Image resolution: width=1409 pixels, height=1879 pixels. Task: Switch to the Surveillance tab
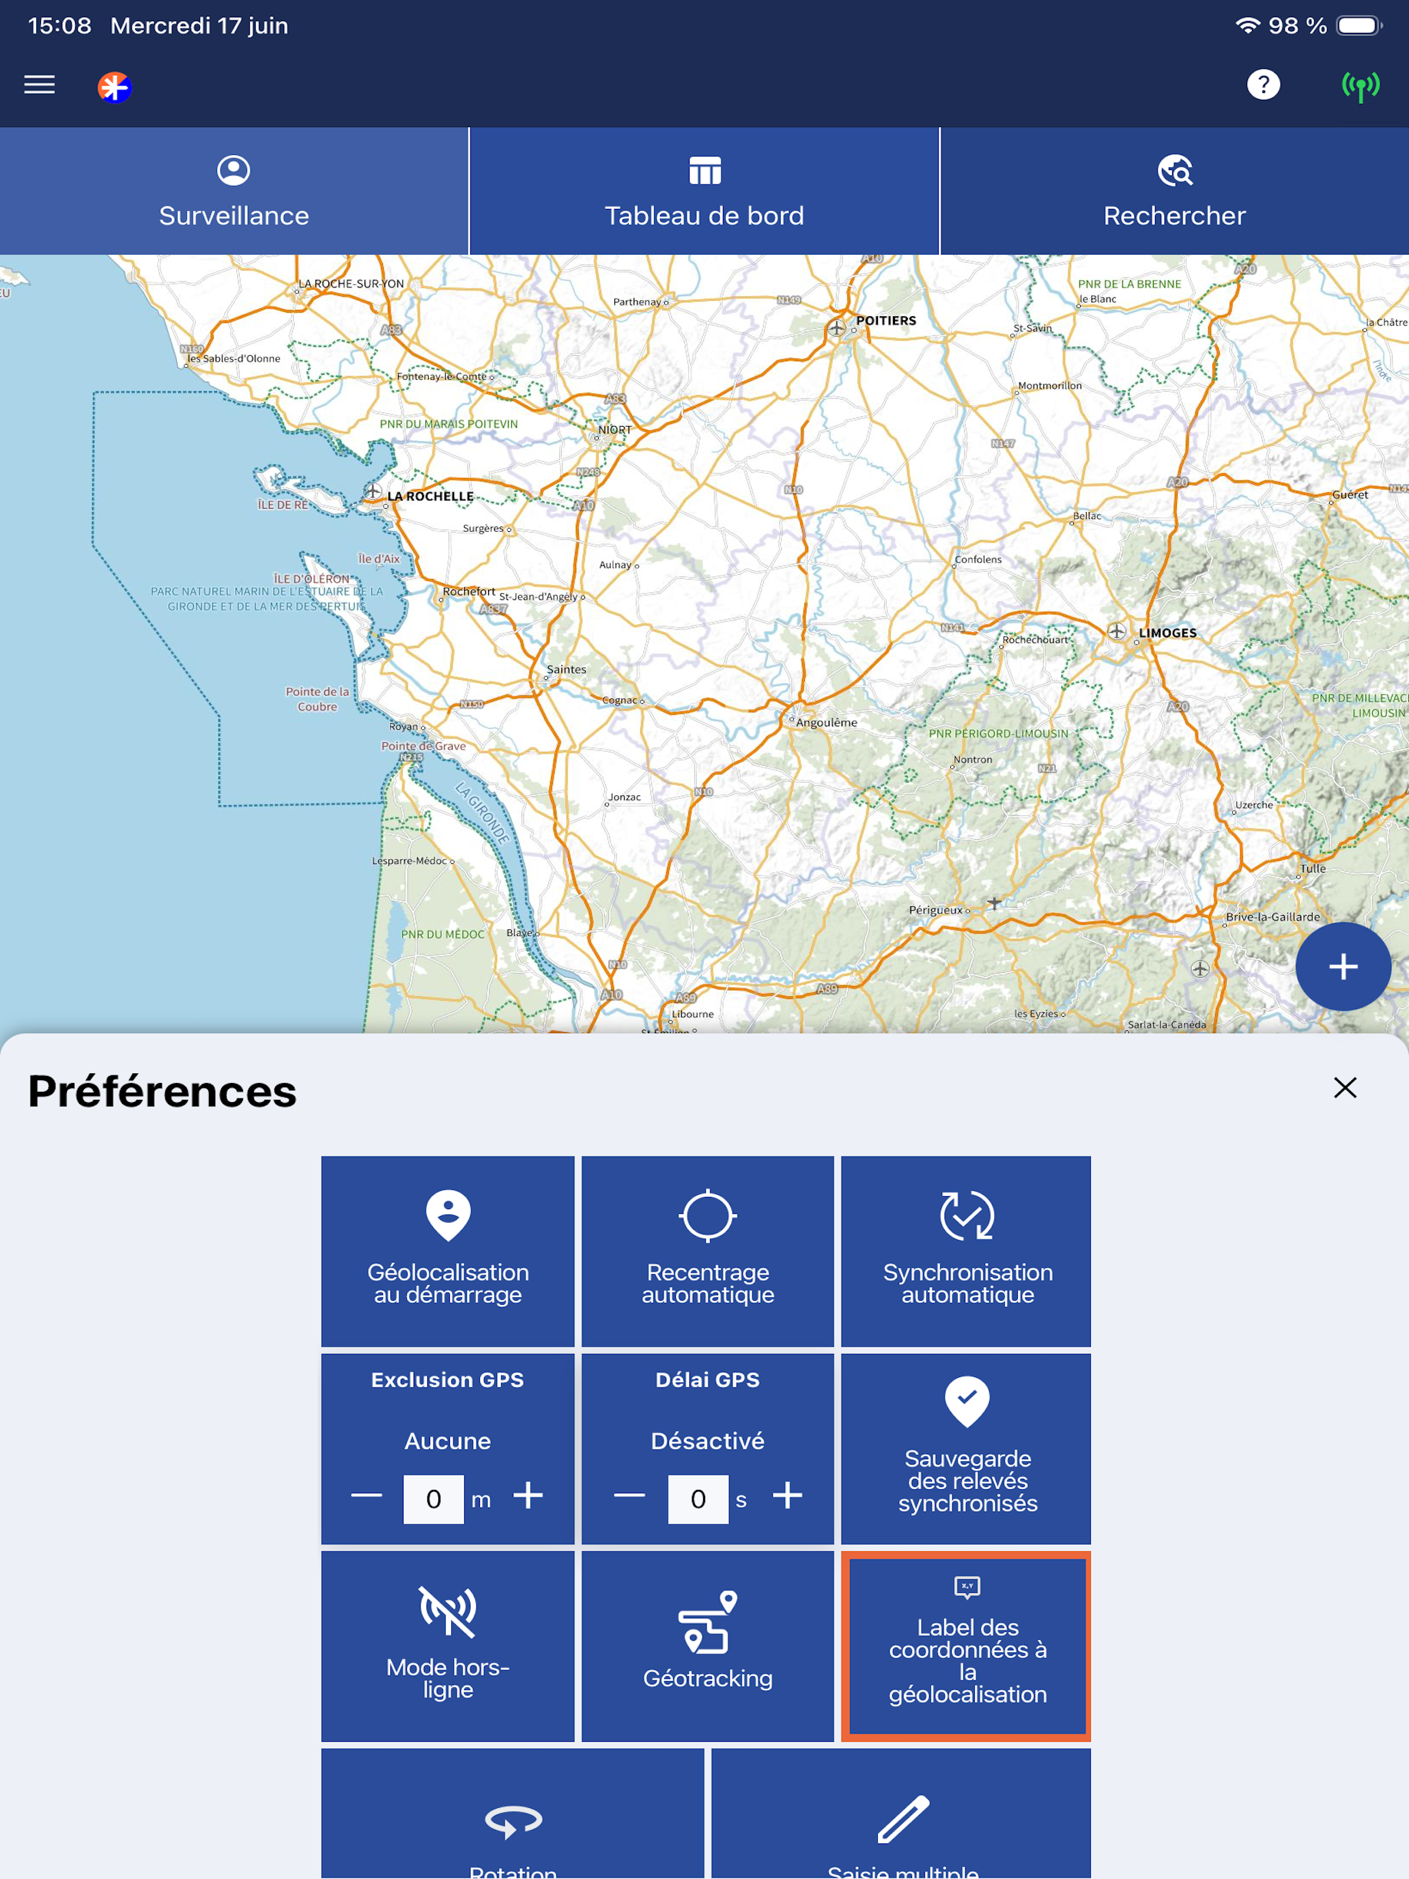coord(233,191)
